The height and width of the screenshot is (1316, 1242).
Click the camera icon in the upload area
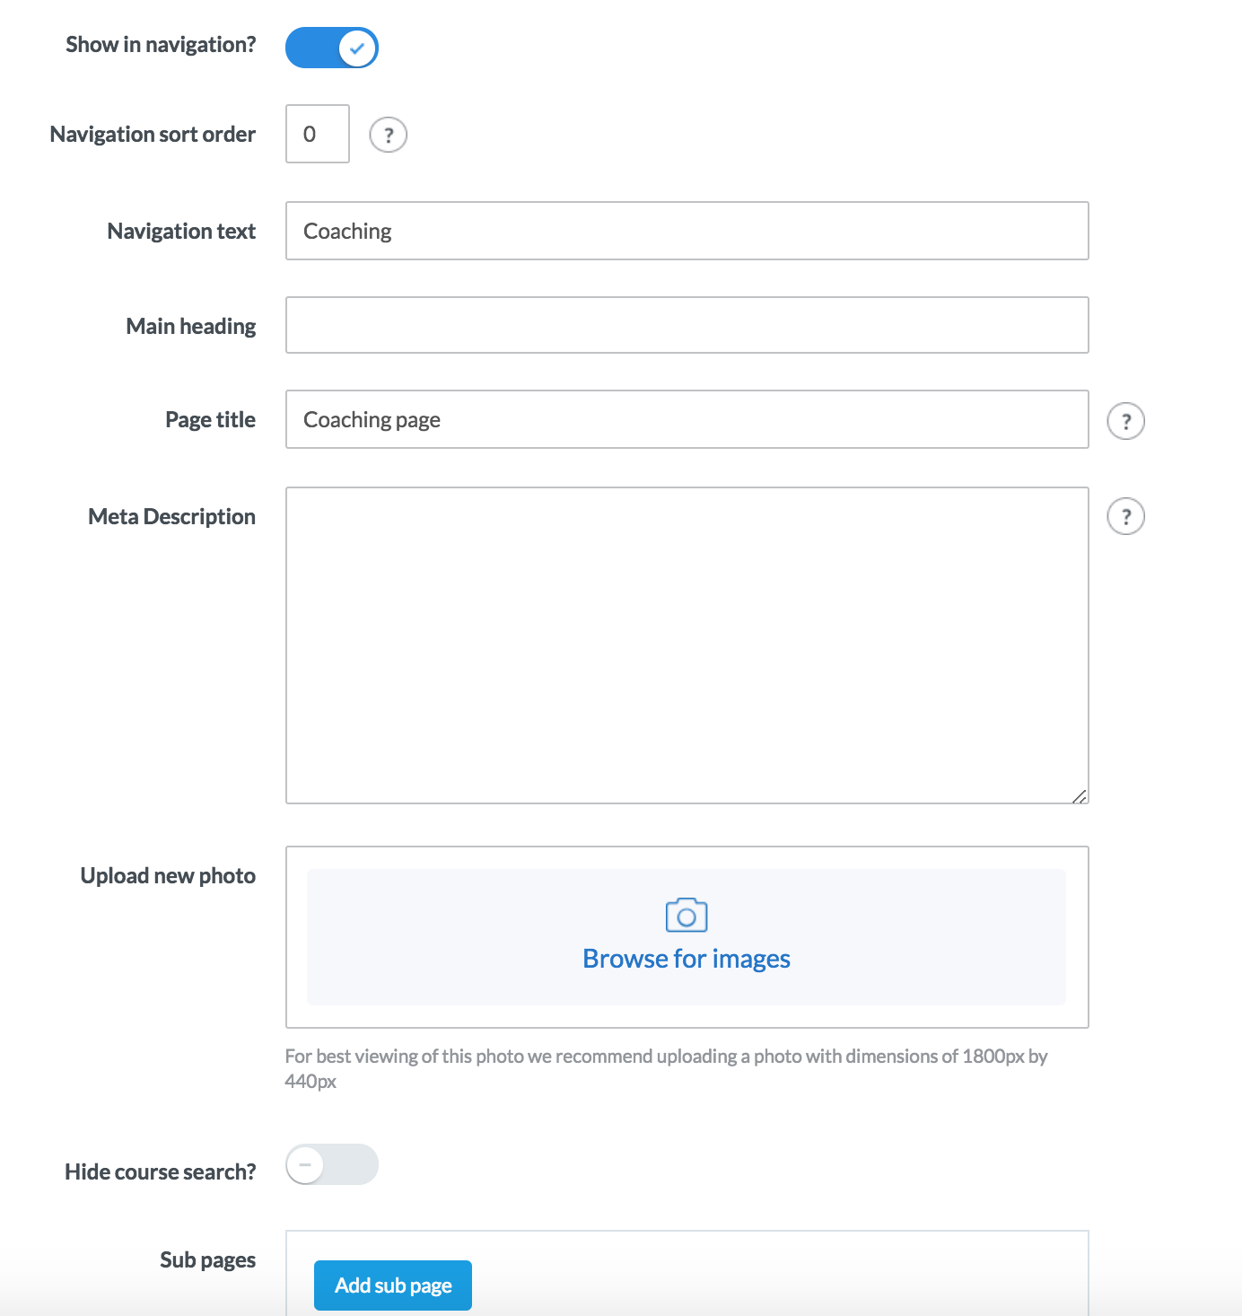point(687,916)
